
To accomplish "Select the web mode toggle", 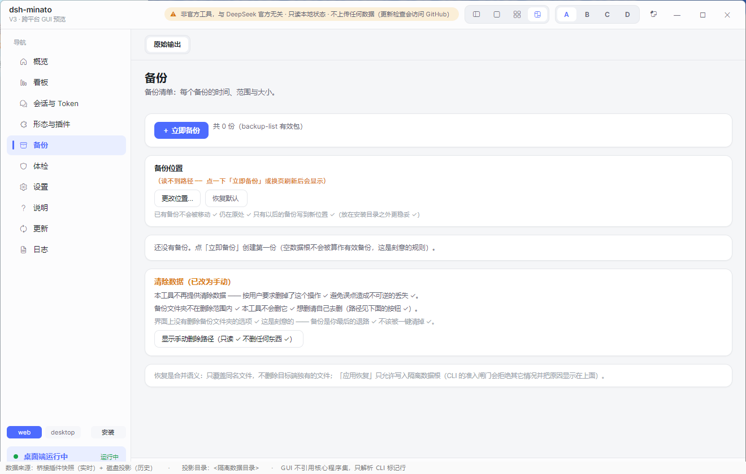I will (24, 432).
